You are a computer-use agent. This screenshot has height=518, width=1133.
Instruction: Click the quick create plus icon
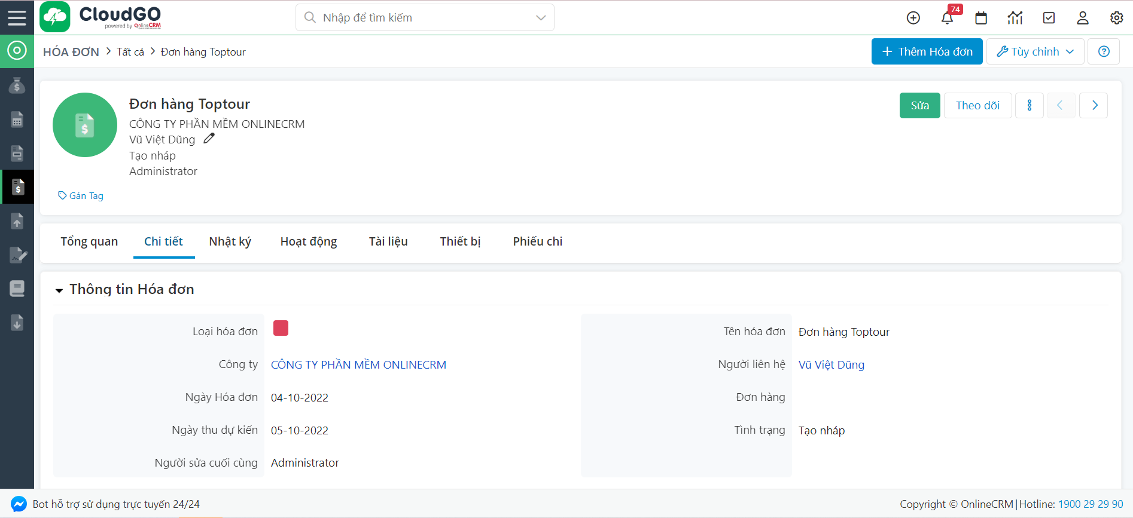click(x=913, y=18)
